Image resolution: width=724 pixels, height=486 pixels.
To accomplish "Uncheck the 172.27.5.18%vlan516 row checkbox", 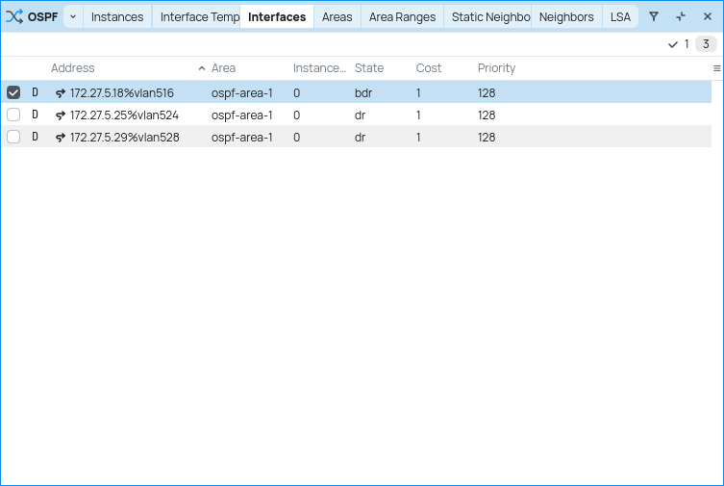I will [x=13, y=92].
